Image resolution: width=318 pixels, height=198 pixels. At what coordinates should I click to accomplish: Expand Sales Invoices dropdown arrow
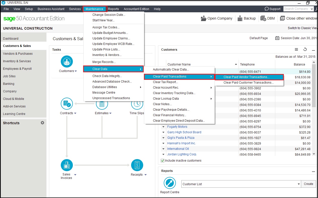[x=75, y=175]
